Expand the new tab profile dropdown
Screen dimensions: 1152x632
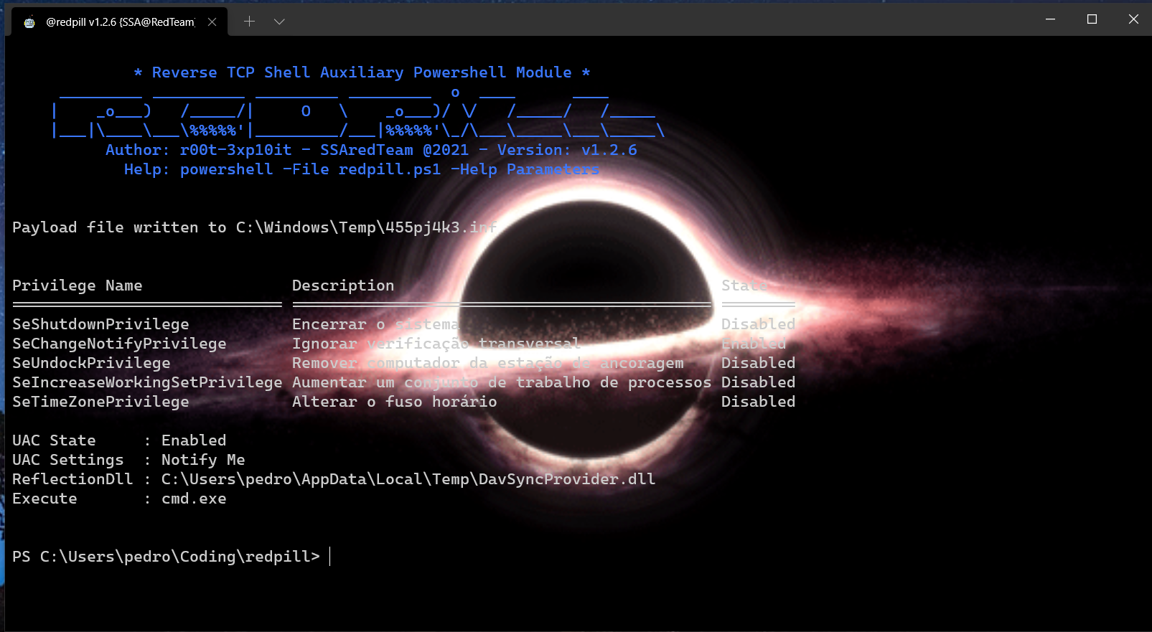point(280,22)
